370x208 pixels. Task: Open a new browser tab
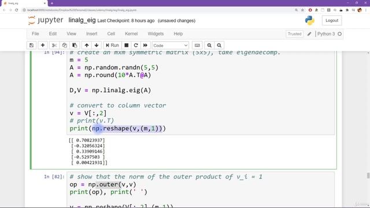tap(52, 3)
